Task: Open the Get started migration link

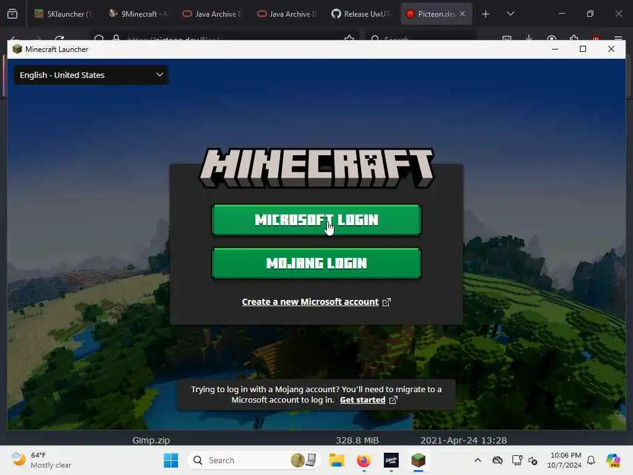Action: point(362,400)
